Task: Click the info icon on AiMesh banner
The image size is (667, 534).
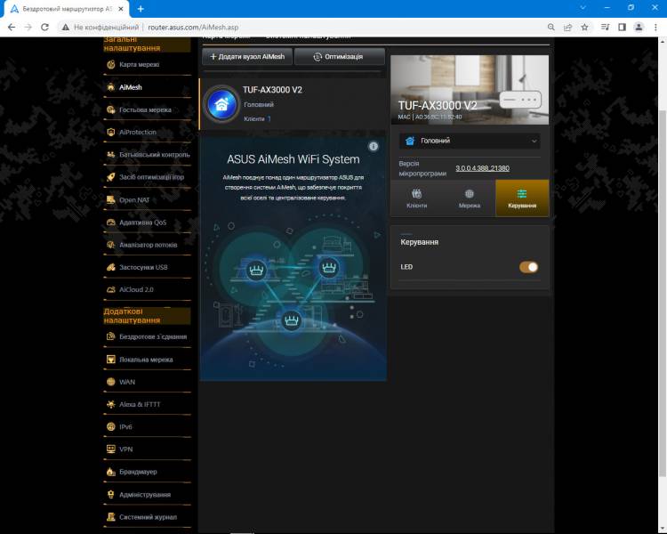Action: (x=373, y=147)
